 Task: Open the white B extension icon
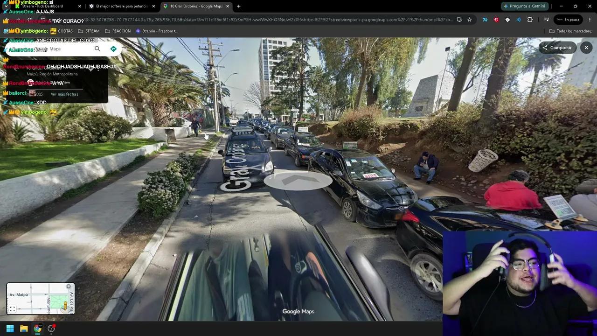point(507,20)
